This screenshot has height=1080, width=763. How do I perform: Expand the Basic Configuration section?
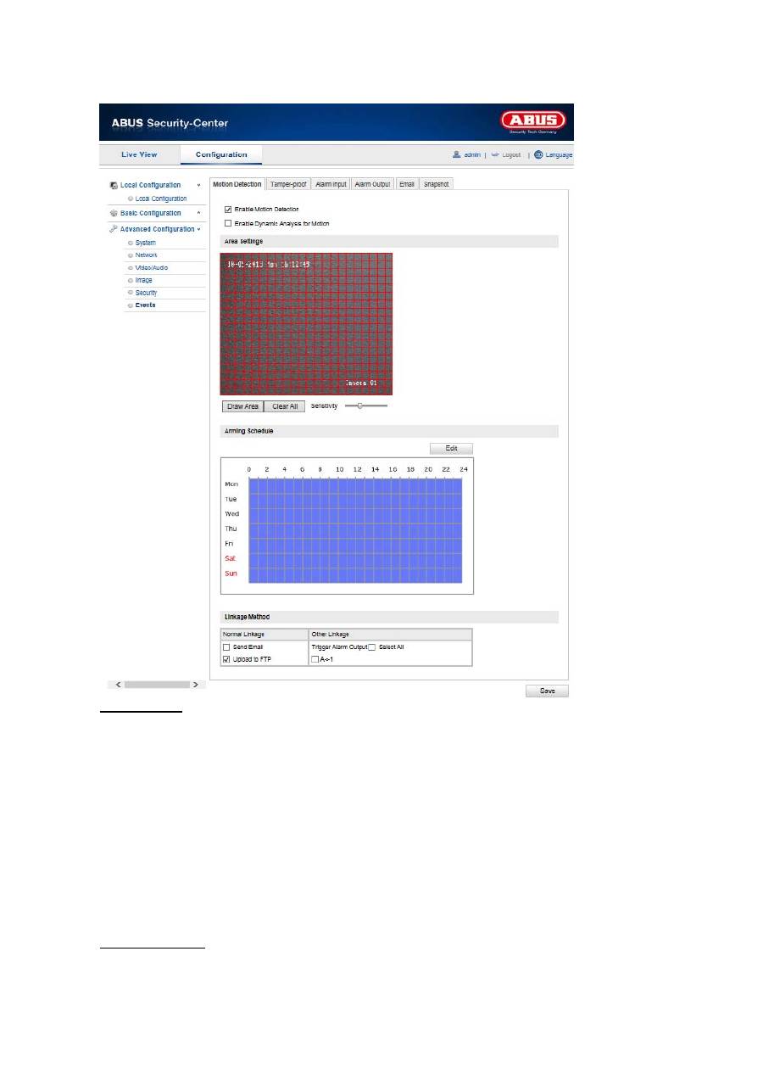pyautogui.click(x=198, y=214)
